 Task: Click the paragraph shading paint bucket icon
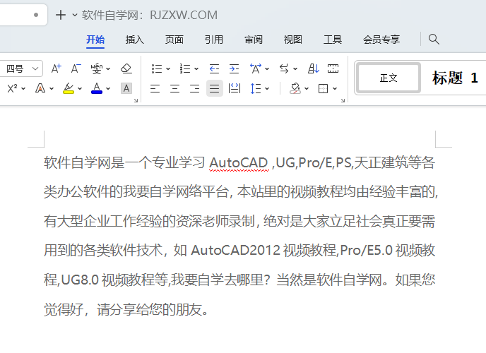click(295, 88)
